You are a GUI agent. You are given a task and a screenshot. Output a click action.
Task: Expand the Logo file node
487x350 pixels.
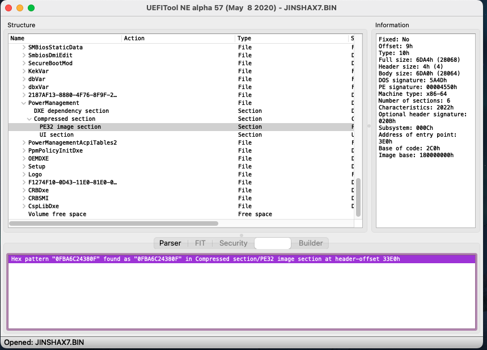[24, 174]
